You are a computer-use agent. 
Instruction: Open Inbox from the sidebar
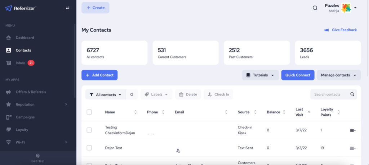[x=20, y=63]
